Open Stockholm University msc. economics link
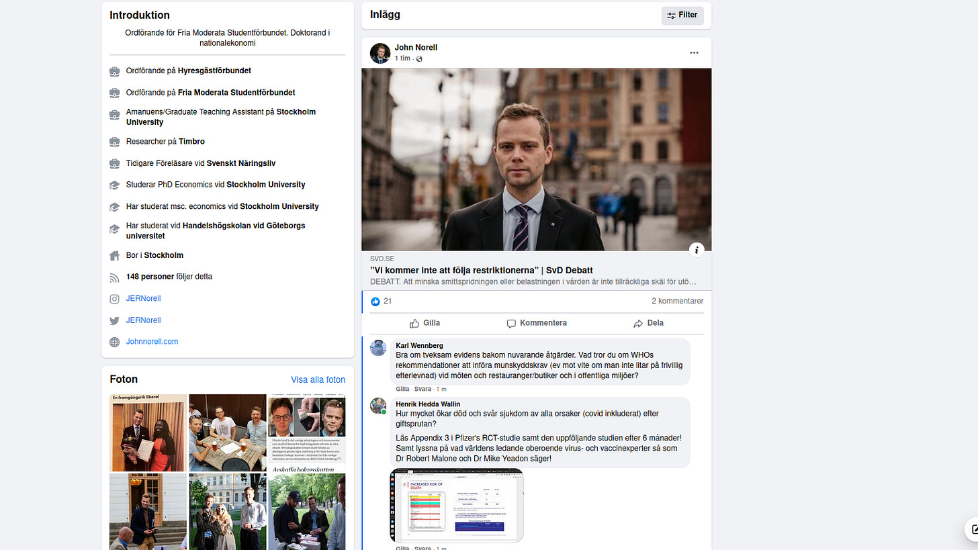This screenshot has width=978, height=550. 279,207
